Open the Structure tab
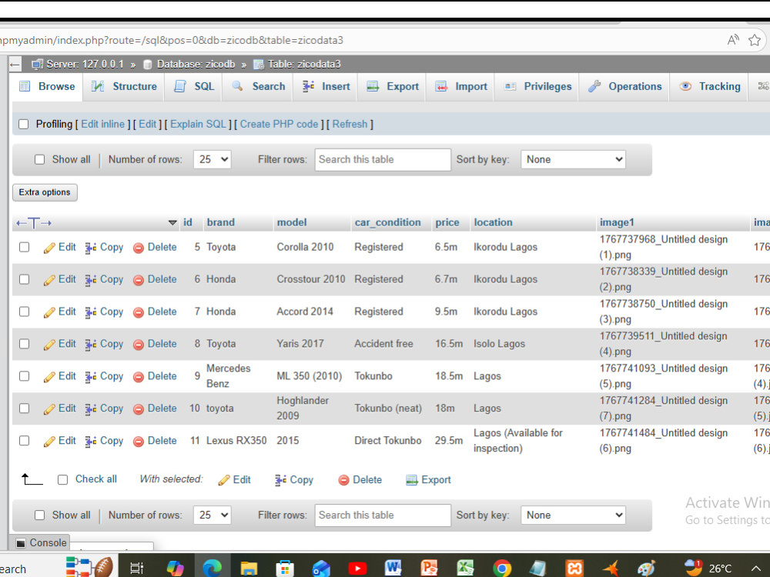This screenshot has width=770, height=577. [x=124, y=86]
